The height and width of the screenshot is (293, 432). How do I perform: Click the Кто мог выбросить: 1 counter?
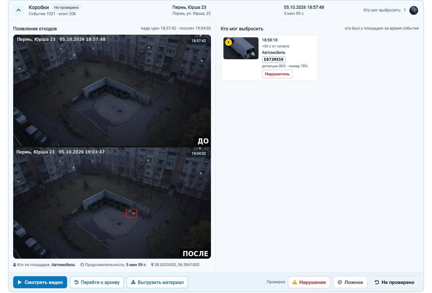coord(385,10)
